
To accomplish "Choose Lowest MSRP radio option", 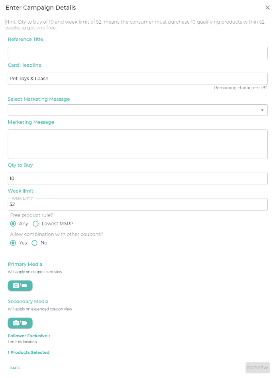I will pos(35,224).
